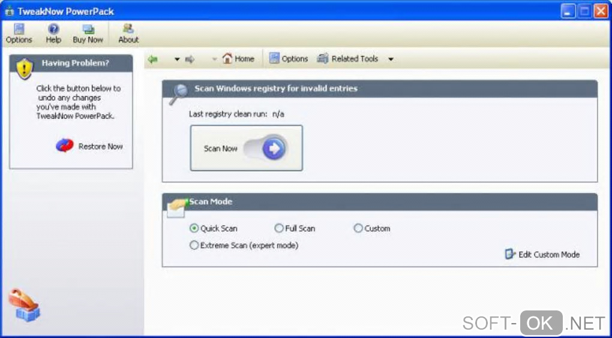Go back with the green arrow

pos(152,59)
